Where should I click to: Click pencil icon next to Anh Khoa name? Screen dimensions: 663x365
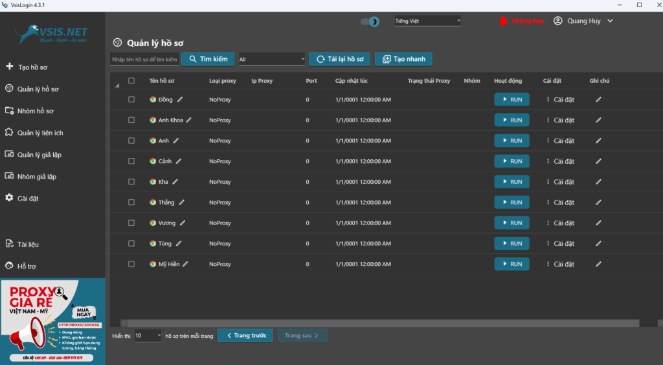[189, 120]
